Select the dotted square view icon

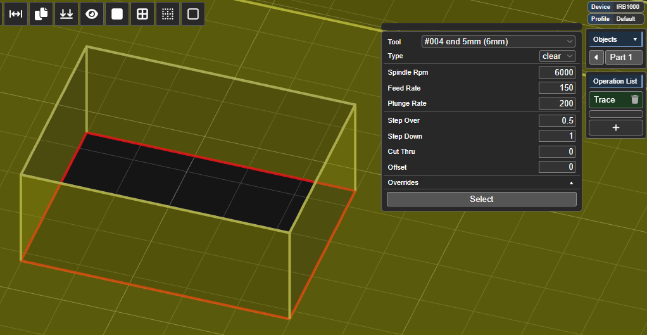point(168,14)
